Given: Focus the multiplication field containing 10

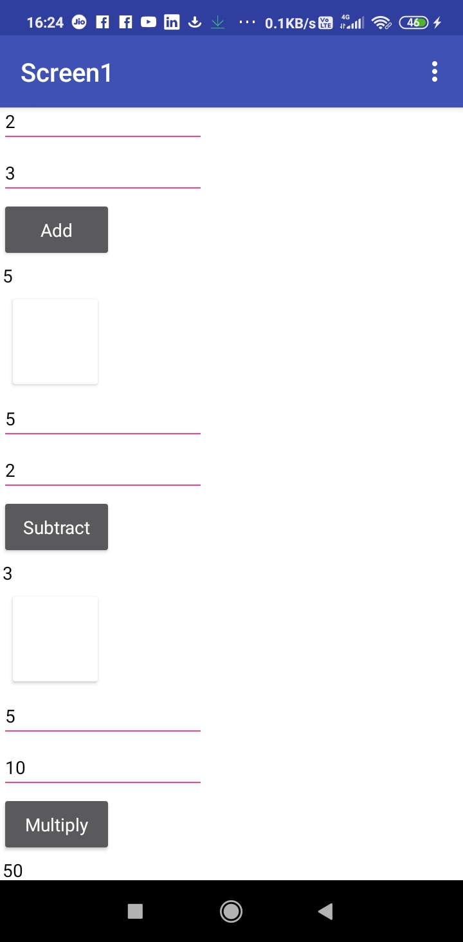Looking at the screenshot, I should tap(103, 768).
